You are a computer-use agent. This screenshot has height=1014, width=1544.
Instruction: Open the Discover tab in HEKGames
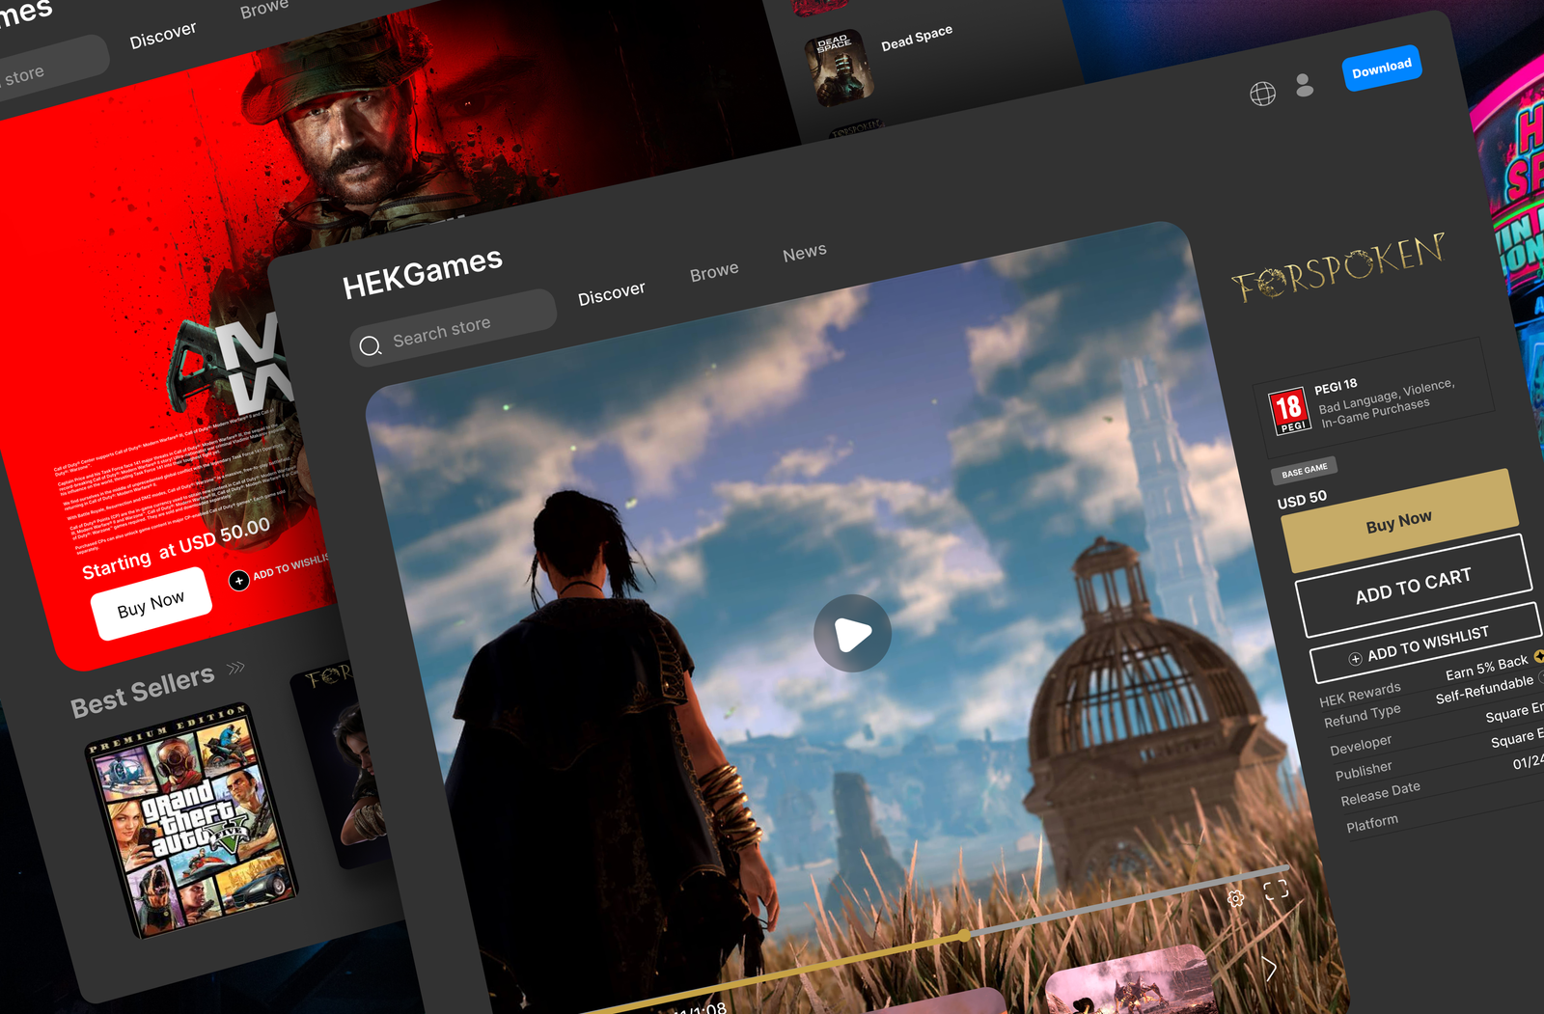611,292
